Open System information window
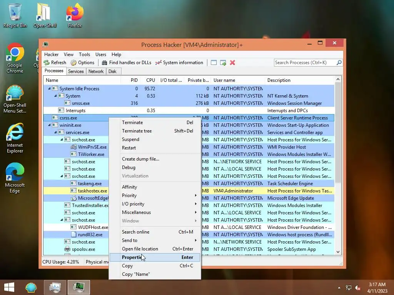This screenshot has height=295, width=394. 179,63
